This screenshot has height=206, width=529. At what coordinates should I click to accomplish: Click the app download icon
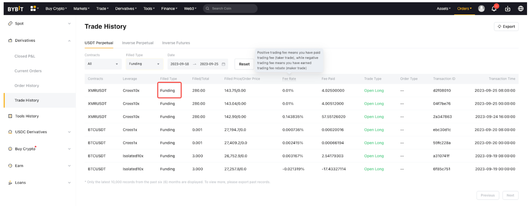(x=507, y=9)
